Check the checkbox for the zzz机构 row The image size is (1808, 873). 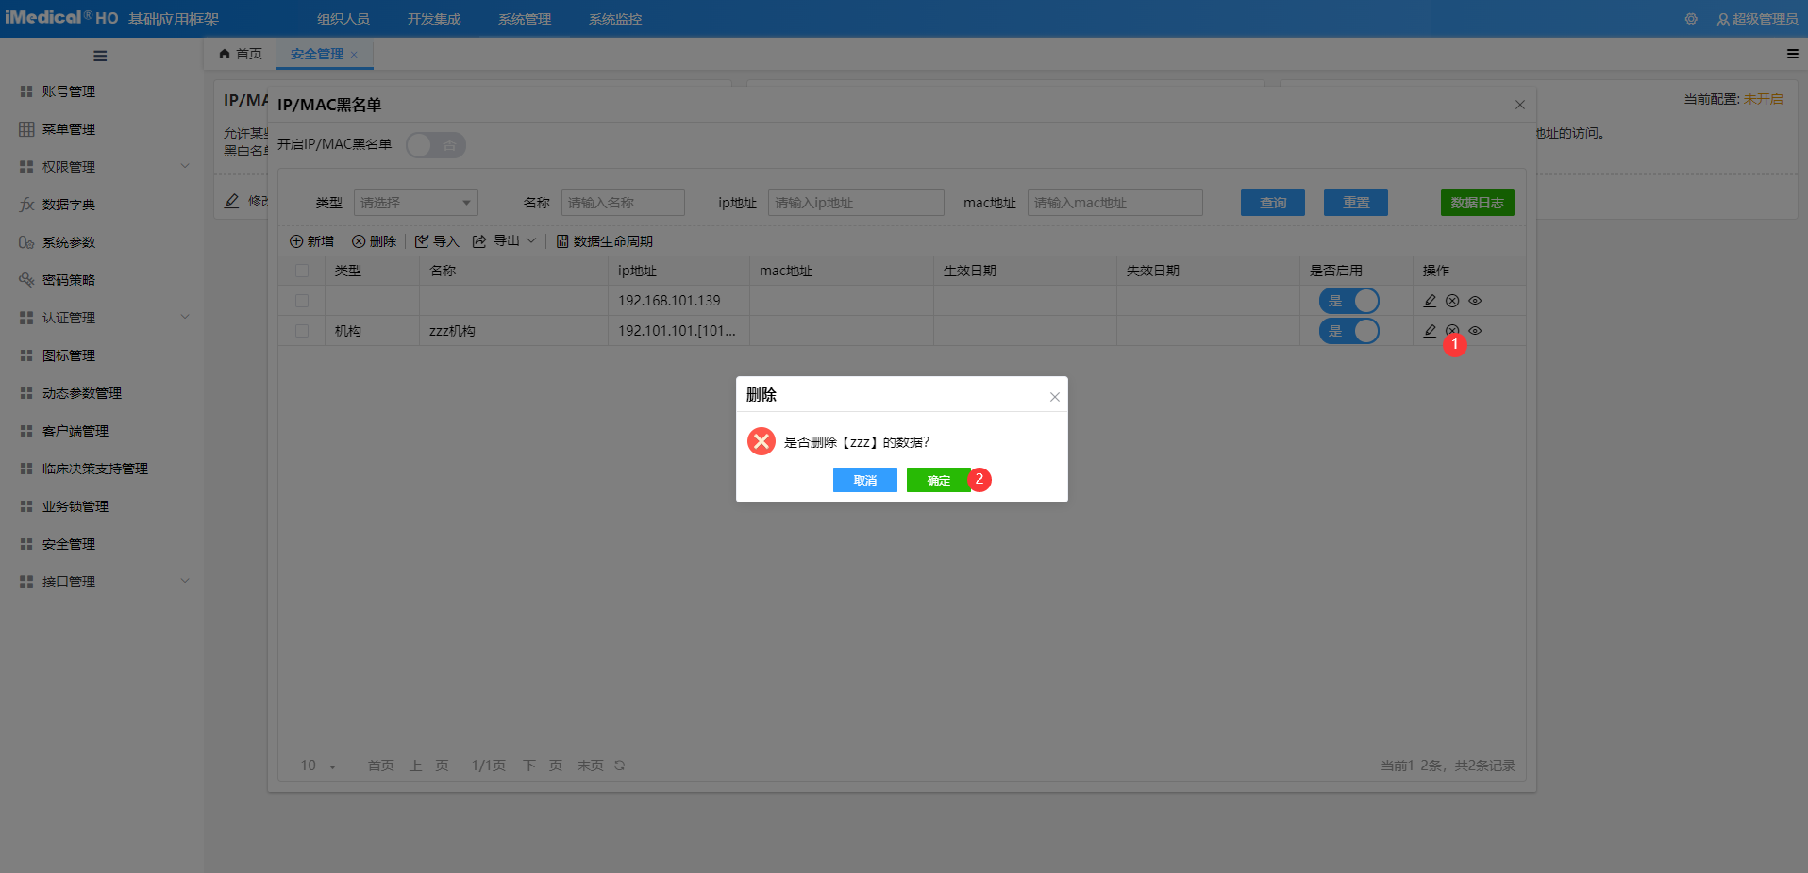coord(302,331)
